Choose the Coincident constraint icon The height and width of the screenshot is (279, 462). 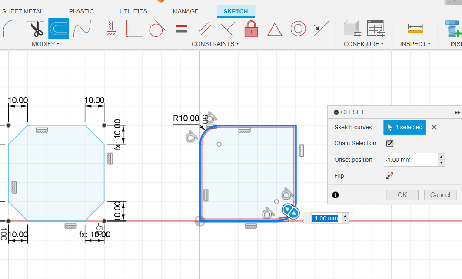[134, 29]
